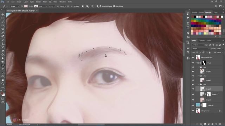The height and width of the screenshot is (126, 225).
Task: Select the Lasso tool
Action: click(2, 22)
